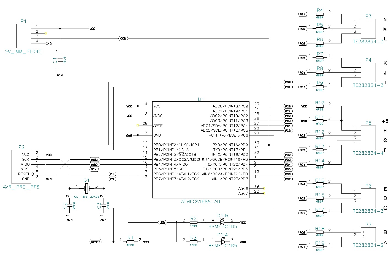
Task: Click the ATMEGA168A-AU part name
Action: pyautogui.click(x=200, y=201)
